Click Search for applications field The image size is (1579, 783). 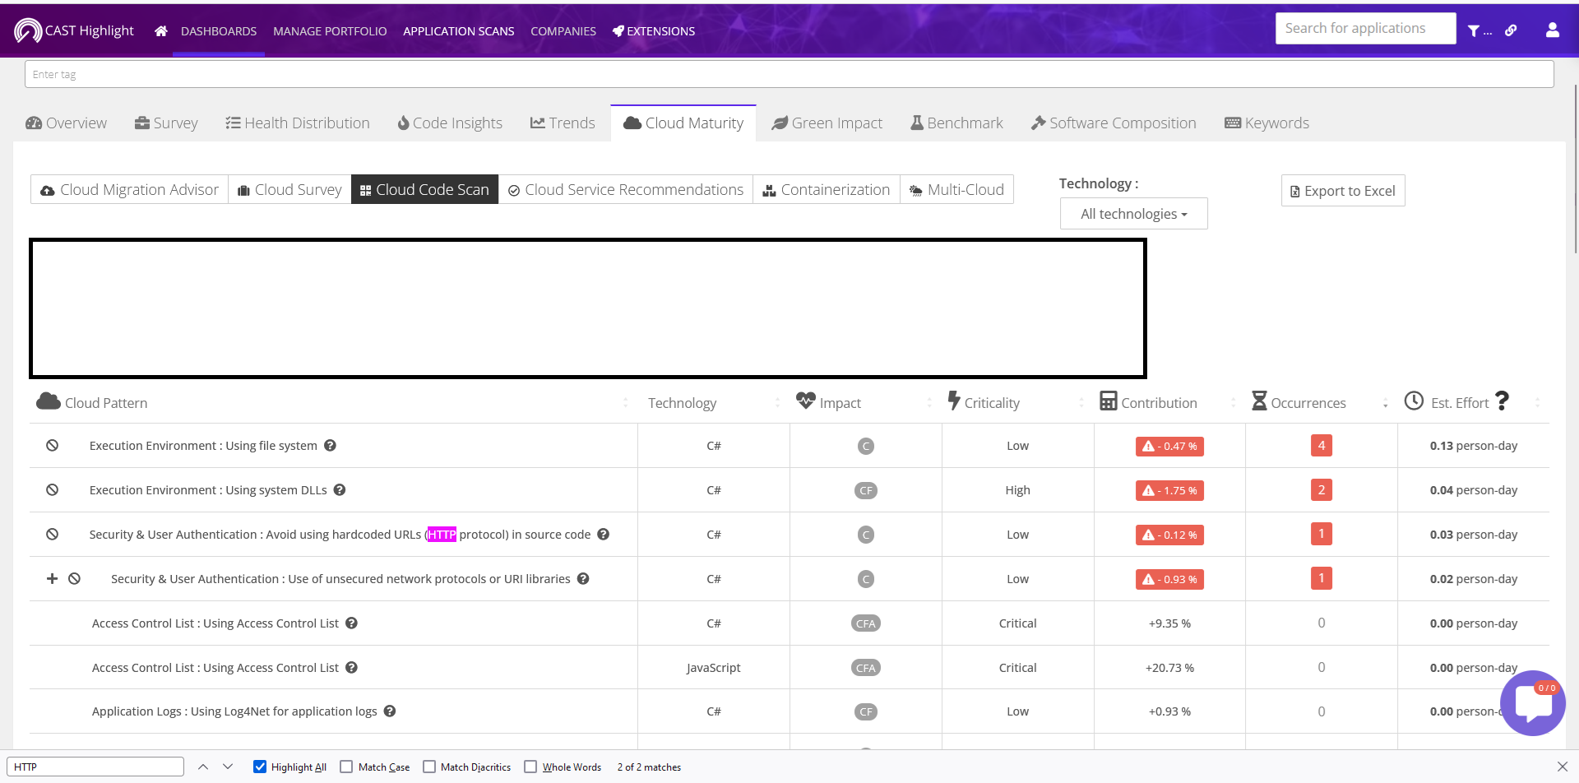pyautogui.click(x=1366, y=28)
